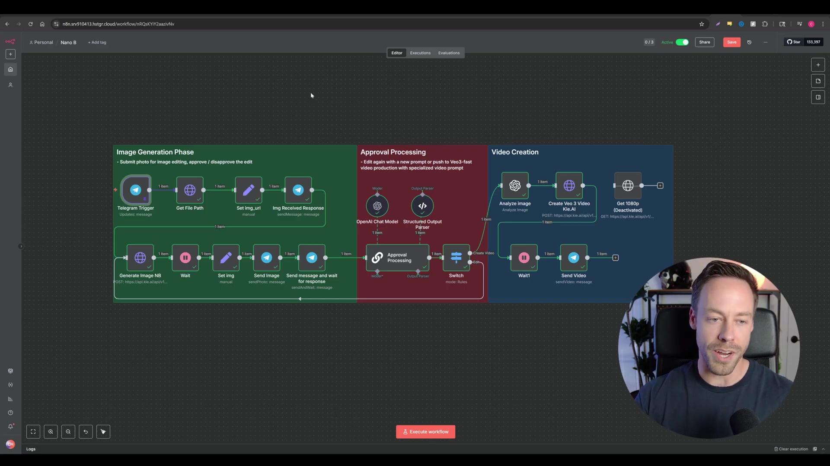This screenshot has width=830, height=466.
Task: Click the Add tag field
Action: (97, 42)
